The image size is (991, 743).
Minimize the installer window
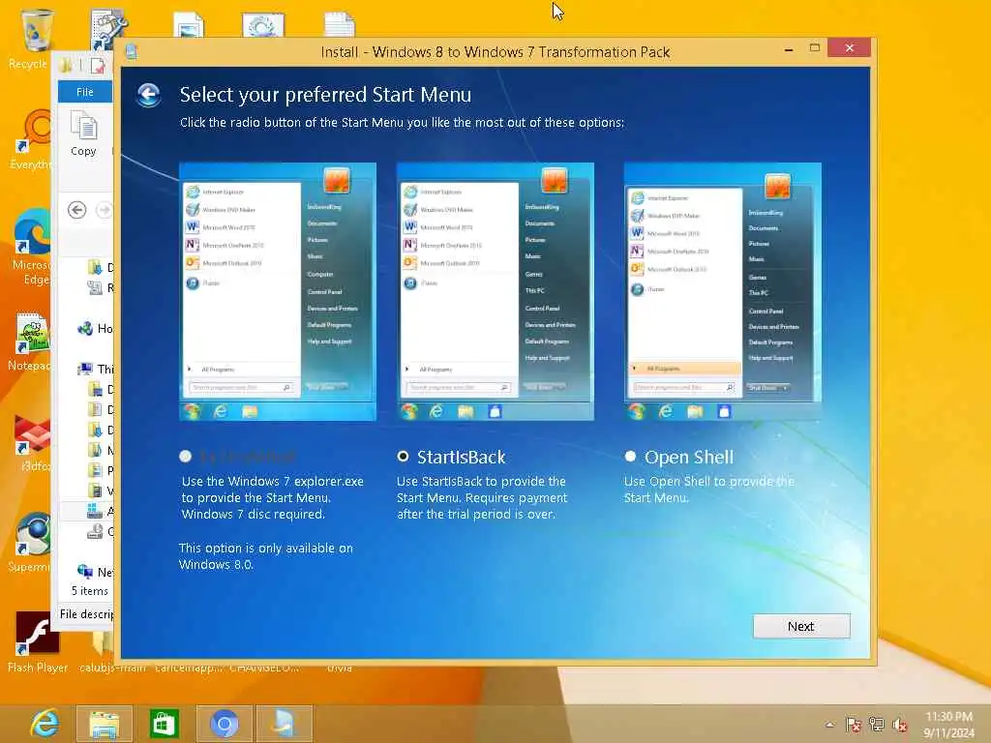(789, 48)
